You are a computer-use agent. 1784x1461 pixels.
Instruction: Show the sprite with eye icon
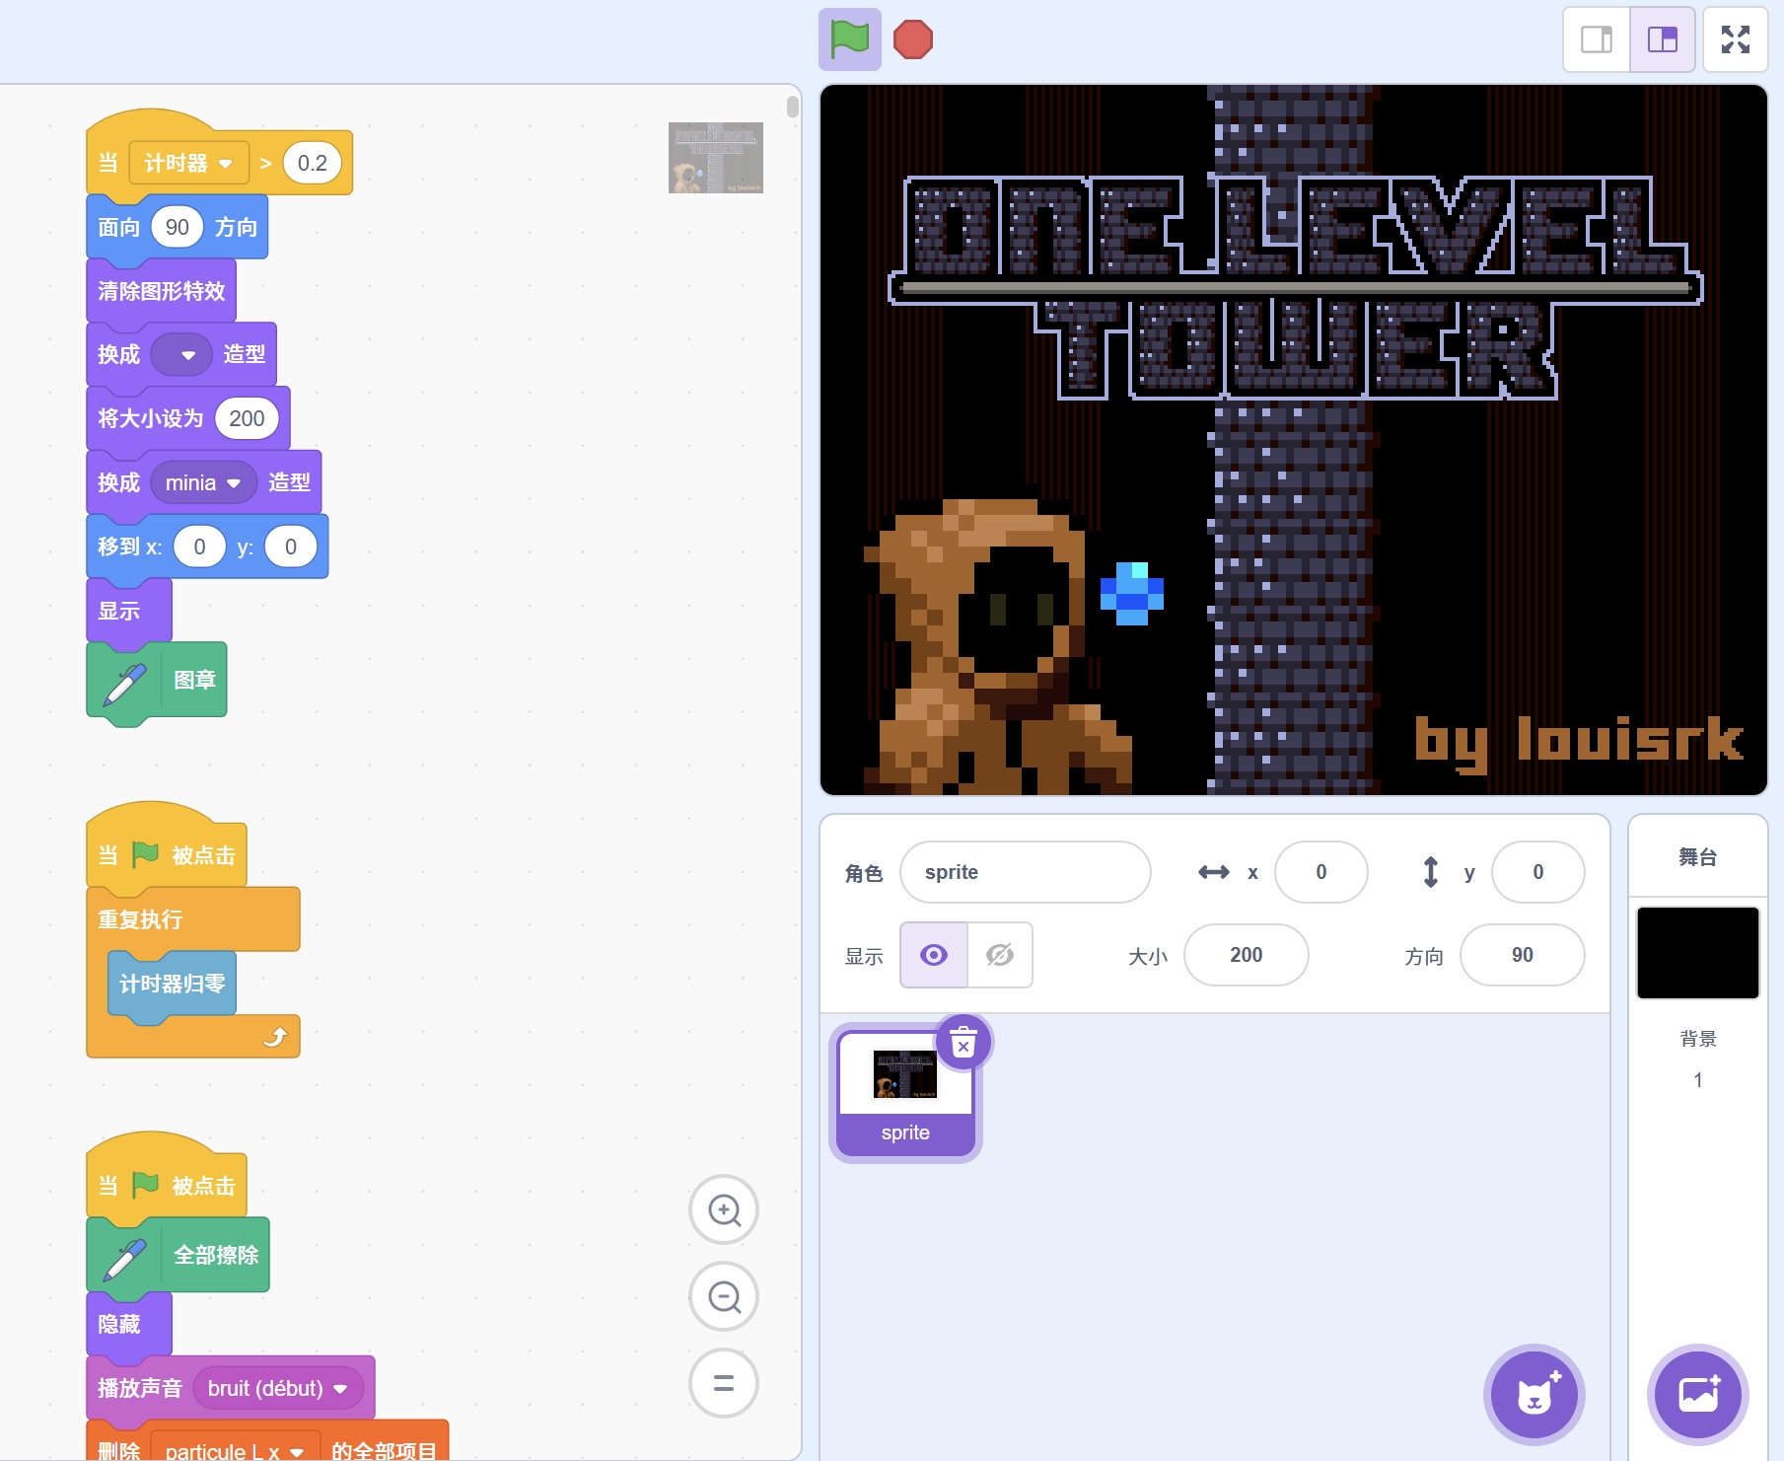coord(934,955)
